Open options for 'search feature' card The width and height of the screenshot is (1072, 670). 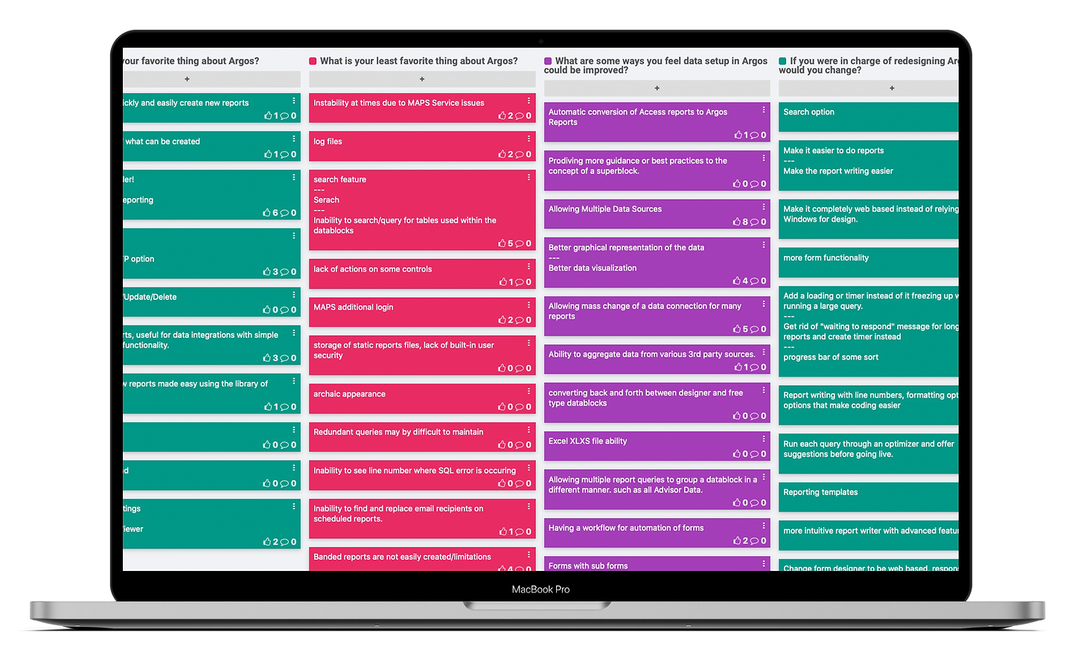(x=529, y=177)
